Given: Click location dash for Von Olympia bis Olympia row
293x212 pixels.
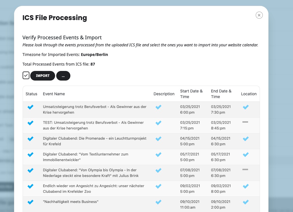Looking at the screenshot, I should point(245,170).
